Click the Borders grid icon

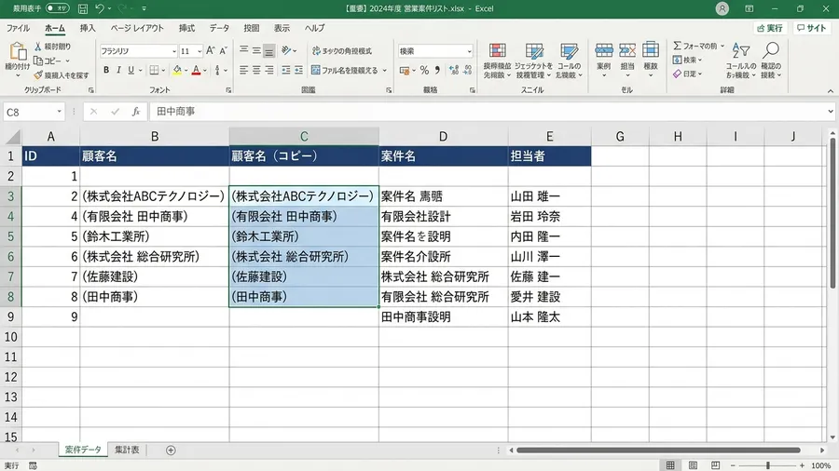pos(154,70)
